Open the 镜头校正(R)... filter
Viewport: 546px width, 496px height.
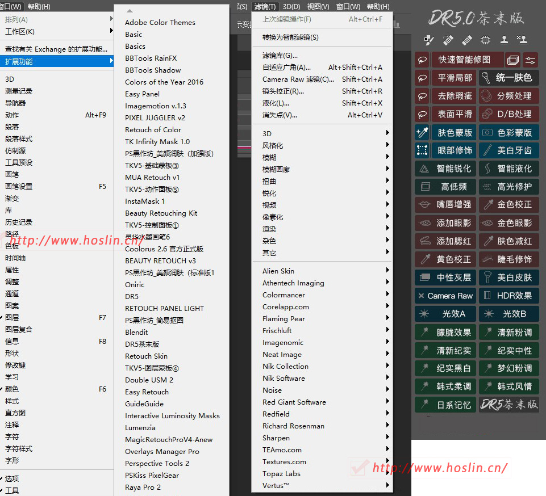[322, 91]
